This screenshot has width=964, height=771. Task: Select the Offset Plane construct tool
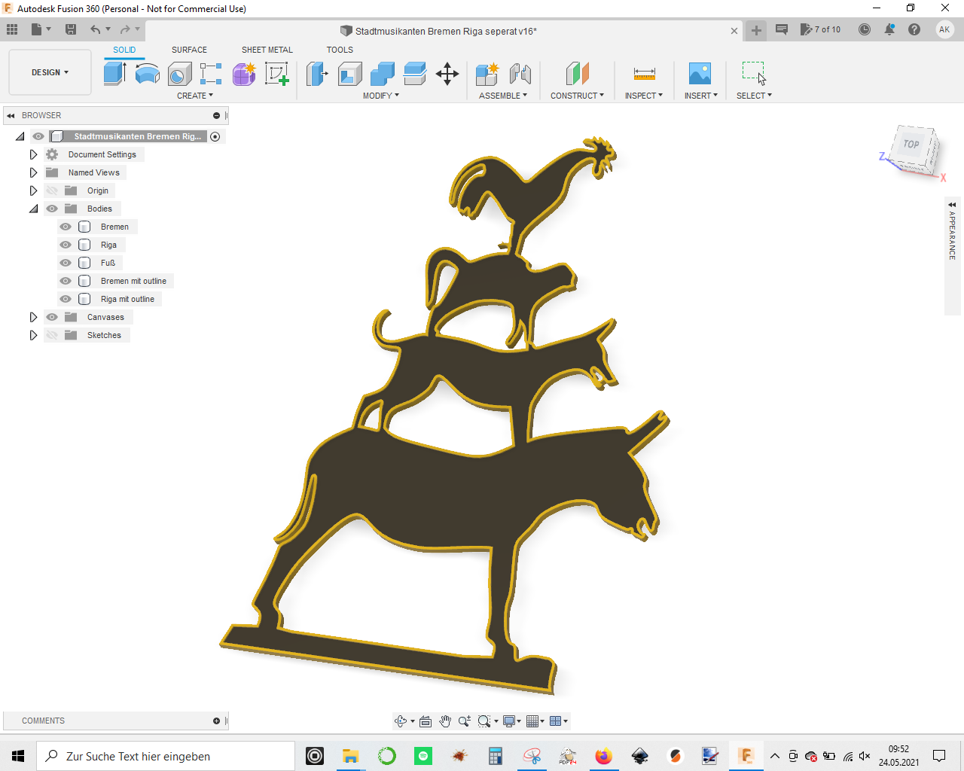pyautogui.click(x=577, y=74)
